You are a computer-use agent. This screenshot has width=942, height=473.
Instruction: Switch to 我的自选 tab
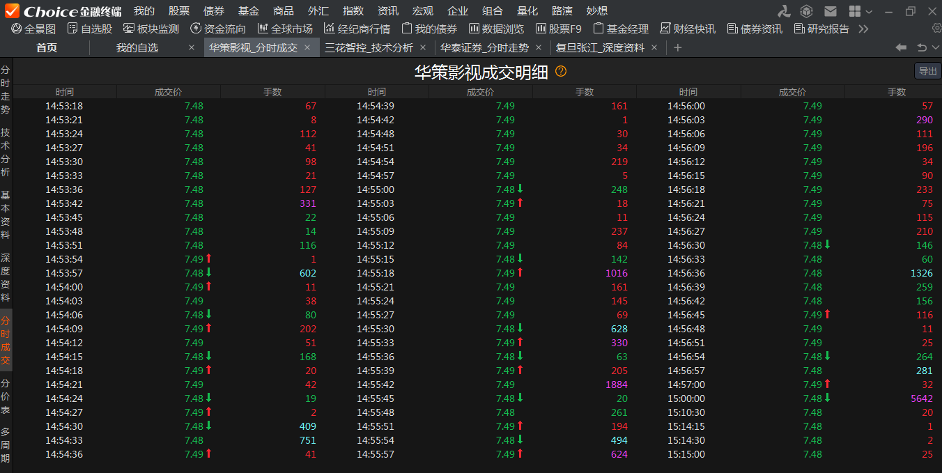tap(137, 47)
